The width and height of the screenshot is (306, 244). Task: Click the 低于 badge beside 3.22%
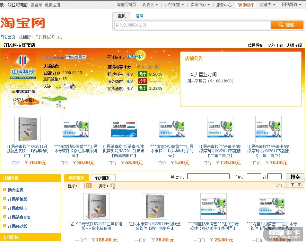coord(143,88)
